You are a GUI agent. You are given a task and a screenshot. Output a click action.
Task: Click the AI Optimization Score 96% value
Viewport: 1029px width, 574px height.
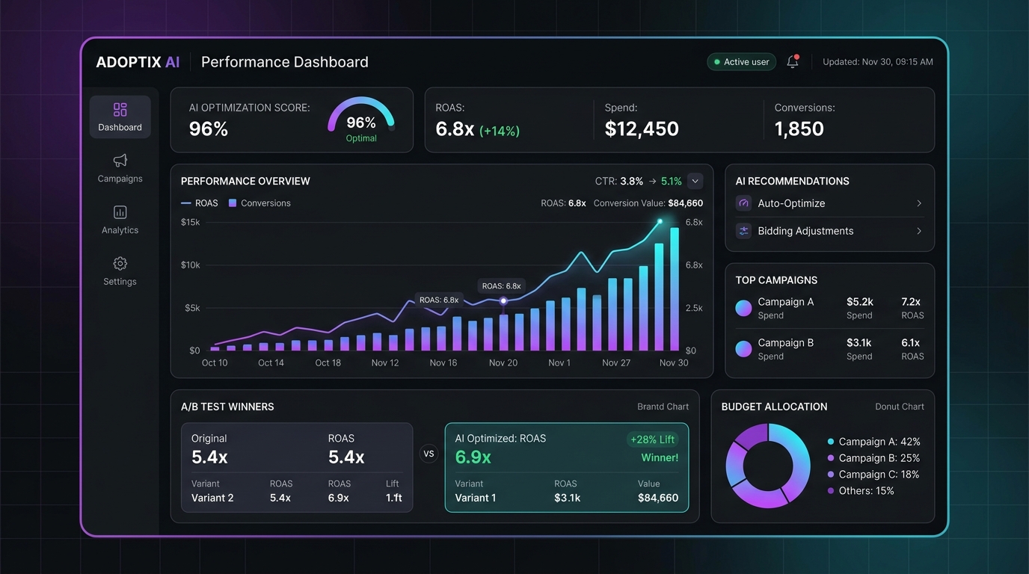209,129
